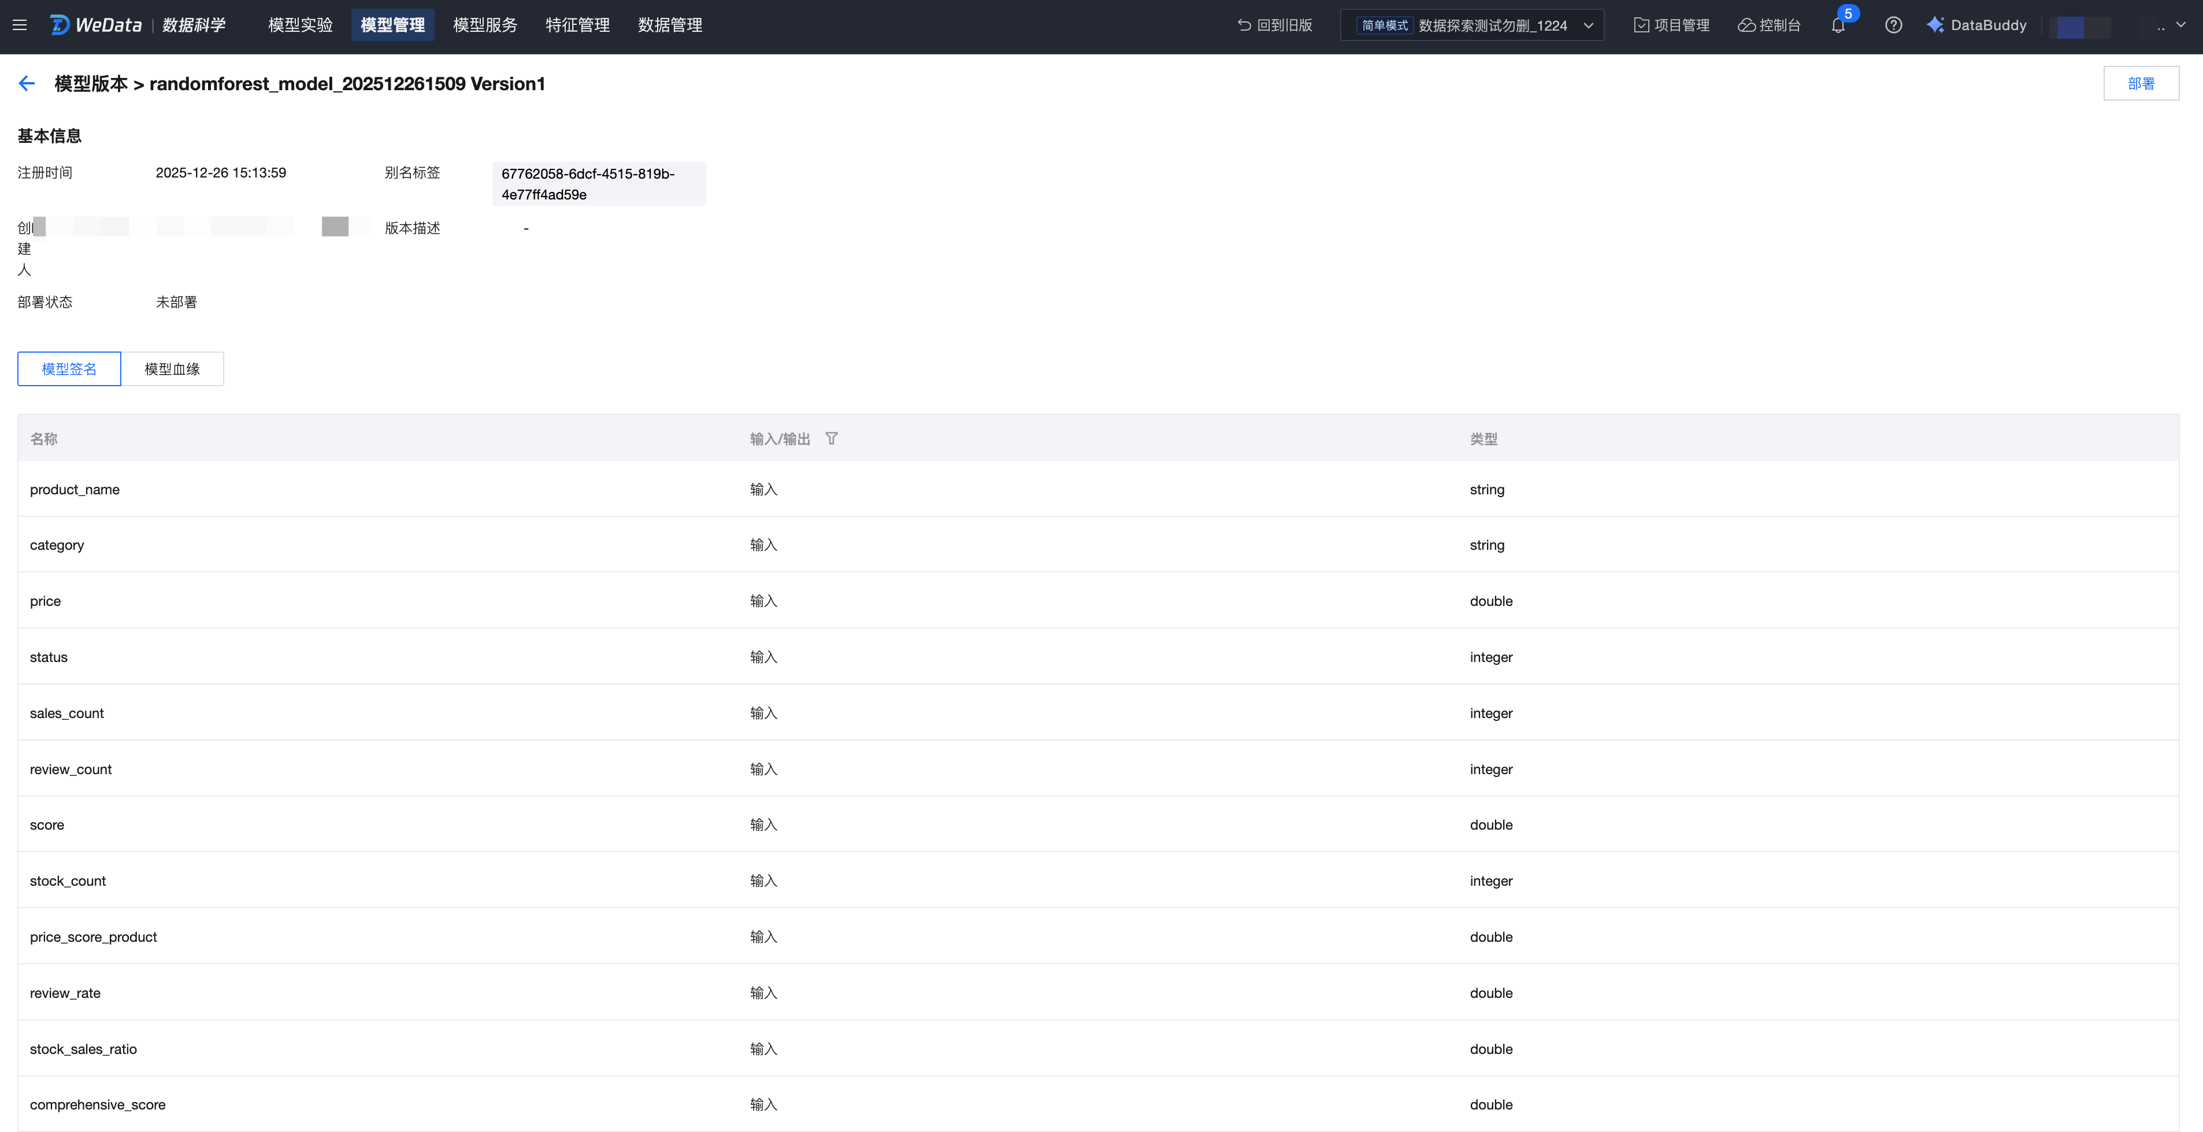The width and height of the screenshot is (2203, 1132).
Task: Open the hamburger navigation menu
Action: pos(20,25)
